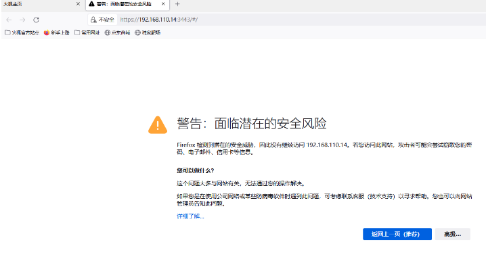
Task: Click the 返回上一页 (推荐) button
Action: (397, 234)
